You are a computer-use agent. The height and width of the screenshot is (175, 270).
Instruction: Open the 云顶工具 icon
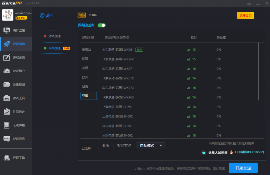click(x=7, y=158)
